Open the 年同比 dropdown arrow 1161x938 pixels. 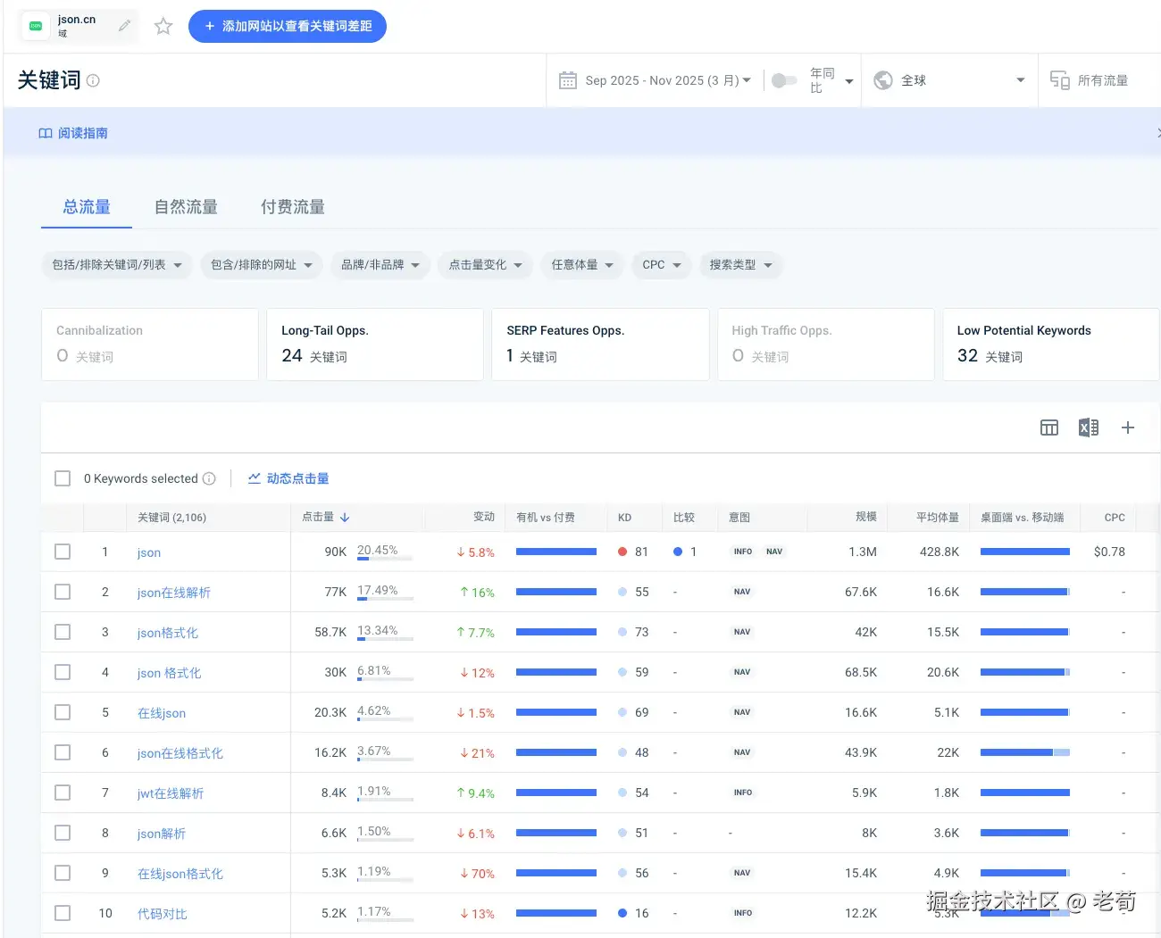(x=849, y=81)
